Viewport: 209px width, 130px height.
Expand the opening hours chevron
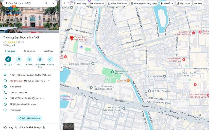click(49, 81)
